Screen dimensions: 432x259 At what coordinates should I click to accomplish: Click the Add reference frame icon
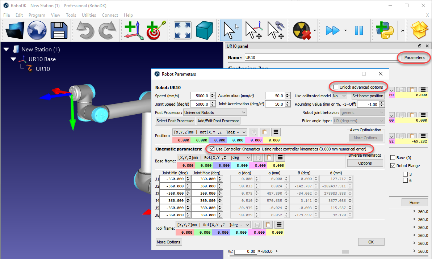133,30
